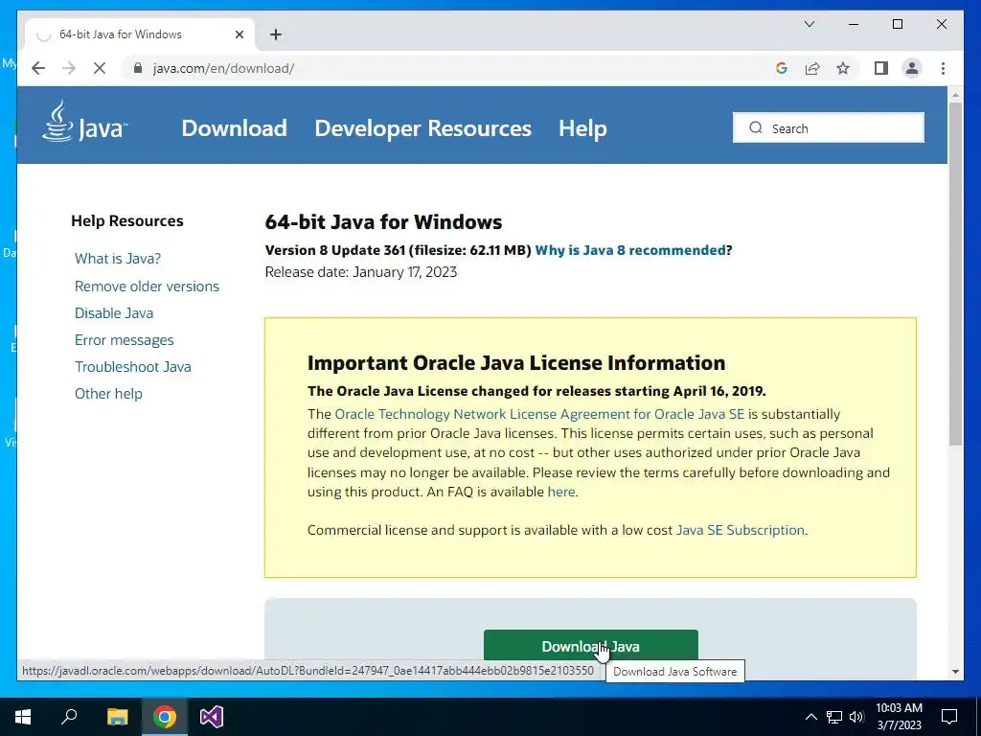Open What is Java? link
This screenshot has height=736, width=981.
(118, 259)
